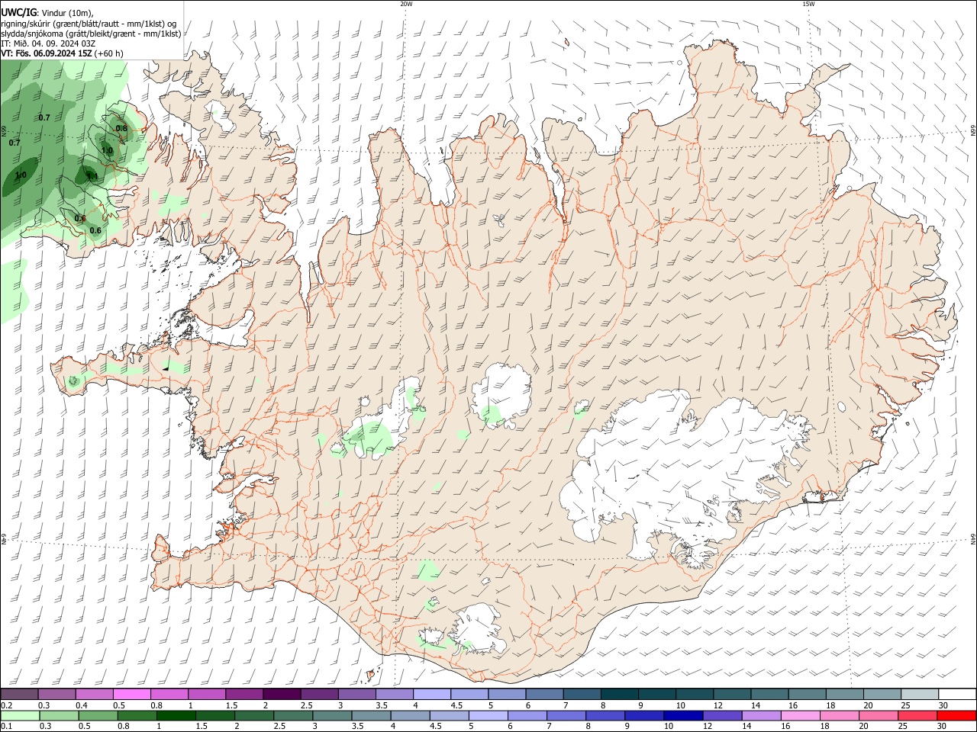The height and width of the screenshot is (732, 977).
Task: Click the 'slydda/snjókoma' legend description line
Action: 91,34
